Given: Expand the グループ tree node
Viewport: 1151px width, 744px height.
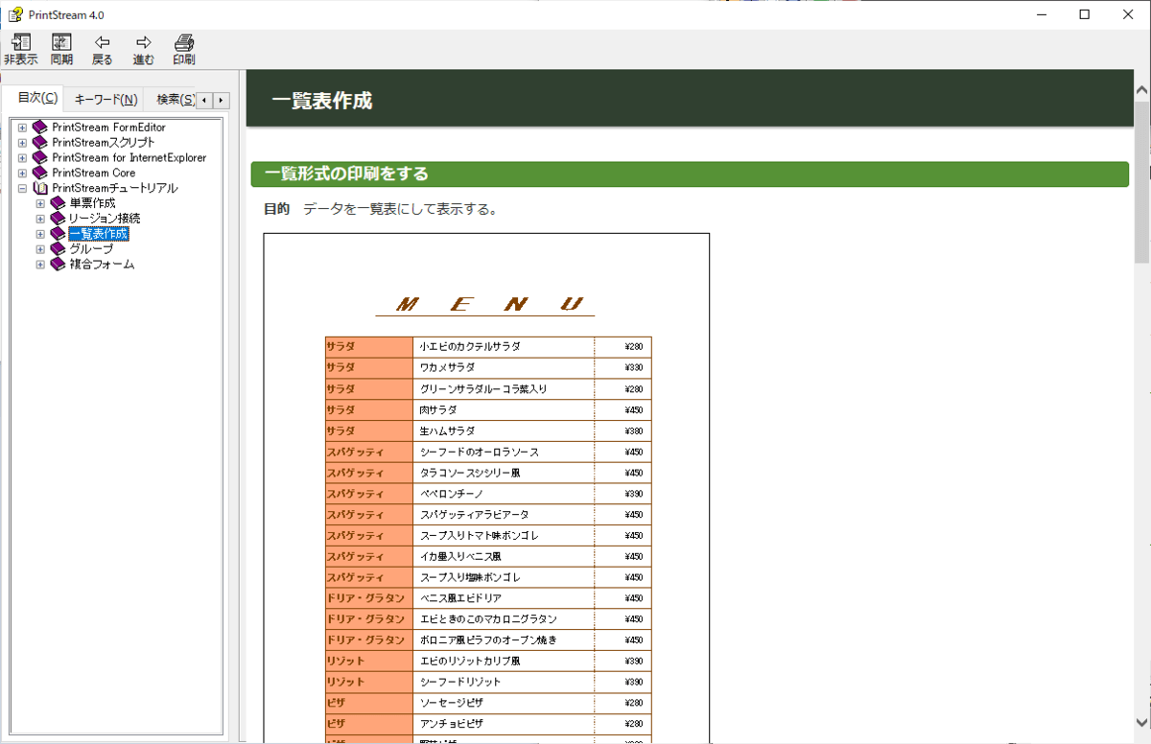Looking at the screenshot, I should [40, 249].
